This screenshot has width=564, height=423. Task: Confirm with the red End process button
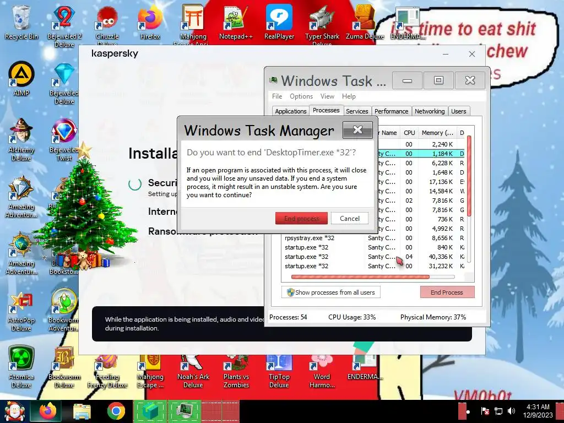pyautogui.click(x=301, y=218)
